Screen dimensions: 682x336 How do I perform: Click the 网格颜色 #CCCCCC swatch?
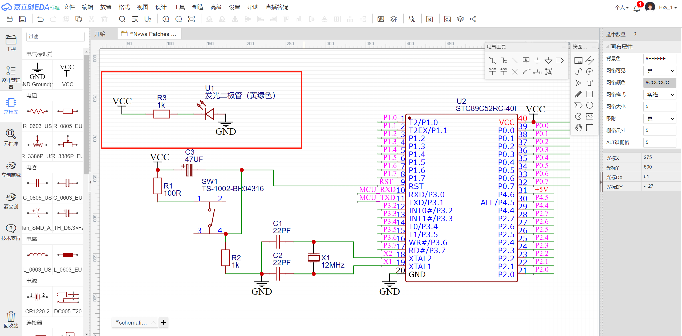pyautogui.click(x=660, y=83)
